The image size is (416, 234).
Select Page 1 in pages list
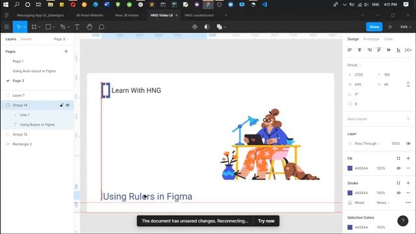(18, 61)
